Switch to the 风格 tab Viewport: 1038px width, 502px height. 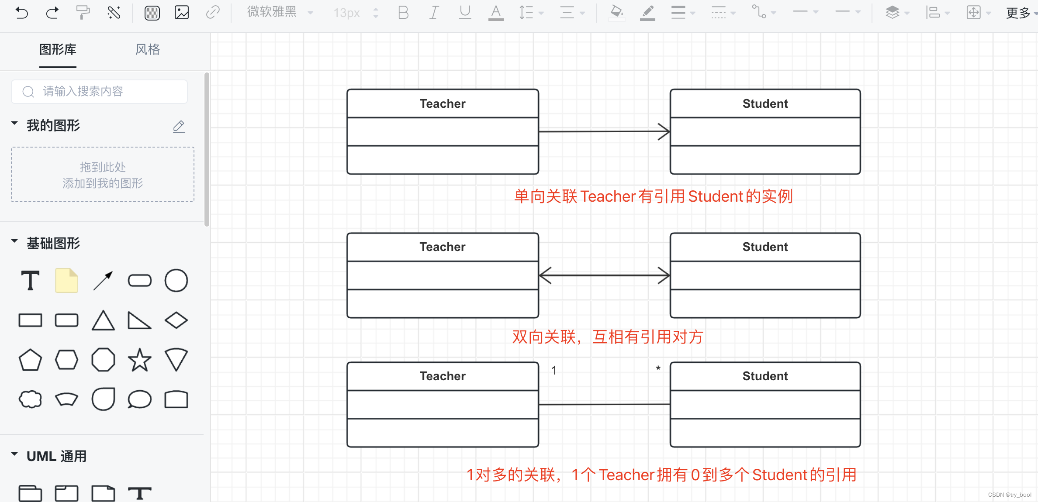[147, 49]
